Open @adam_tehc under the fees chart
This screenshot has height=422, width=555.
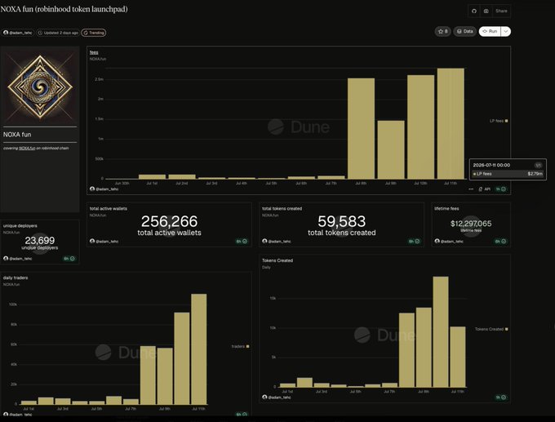tap(104, 189)
